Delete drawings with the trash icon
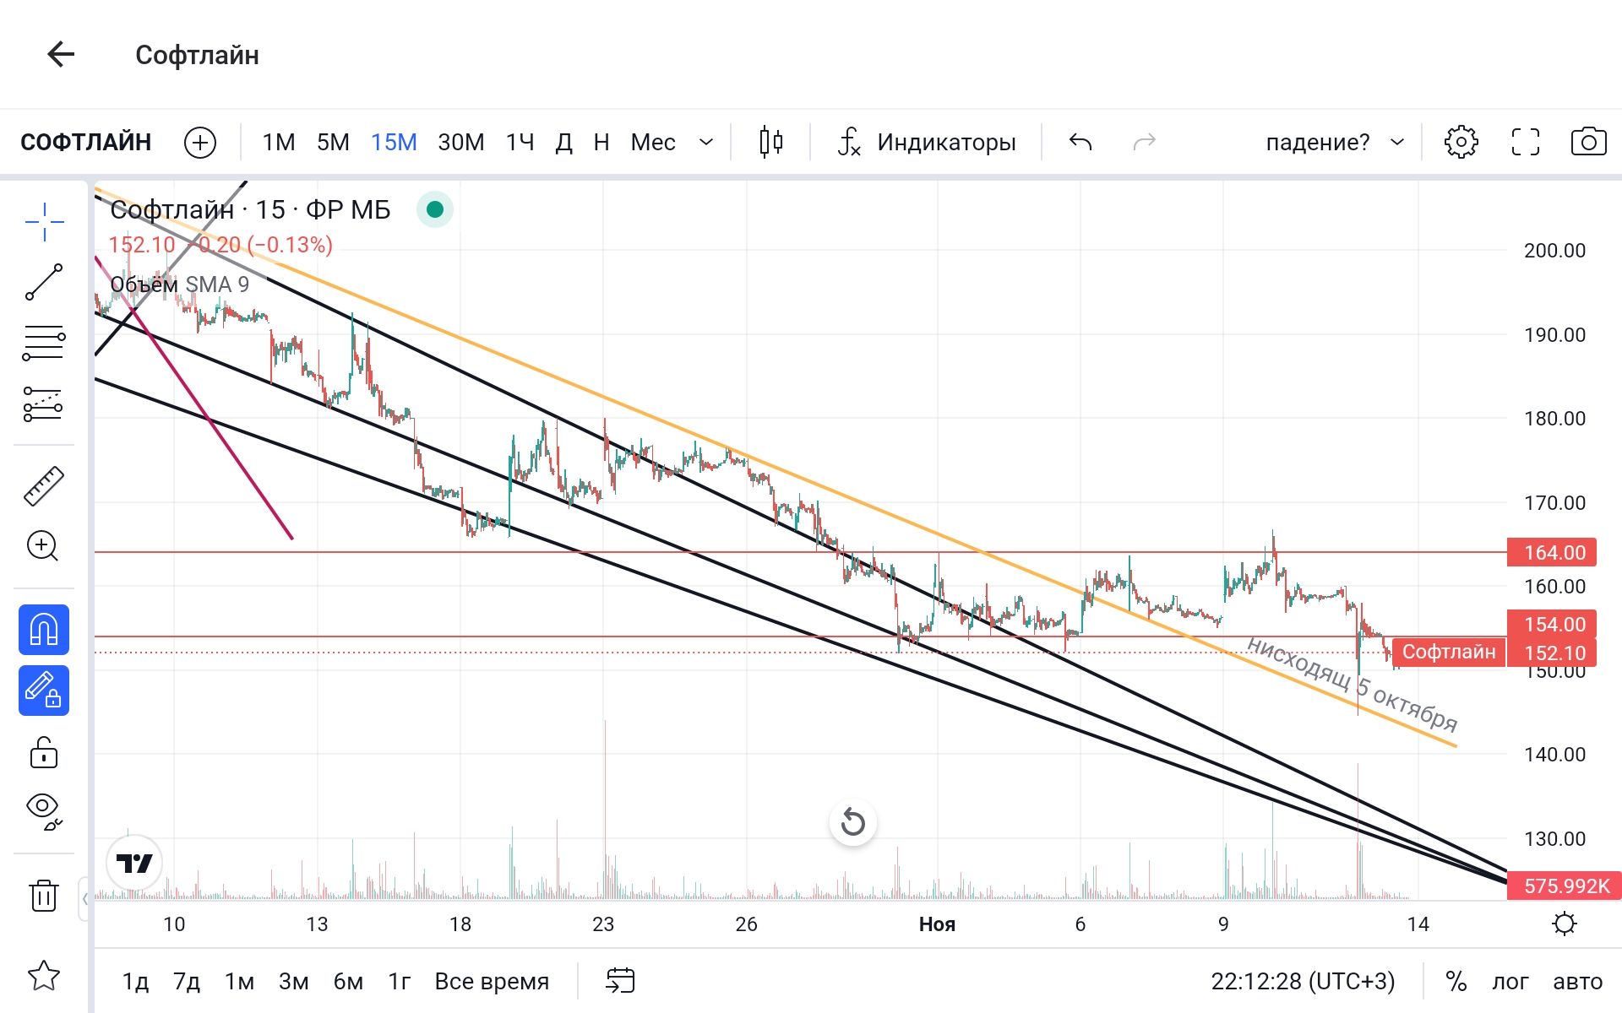Screen dimensions: 1622x1013 tap(44, 895)
